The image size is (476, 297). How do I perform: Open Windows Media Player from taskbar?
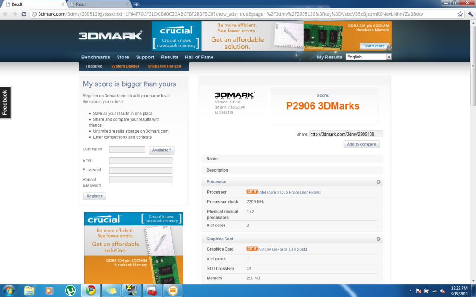(49, 291)
